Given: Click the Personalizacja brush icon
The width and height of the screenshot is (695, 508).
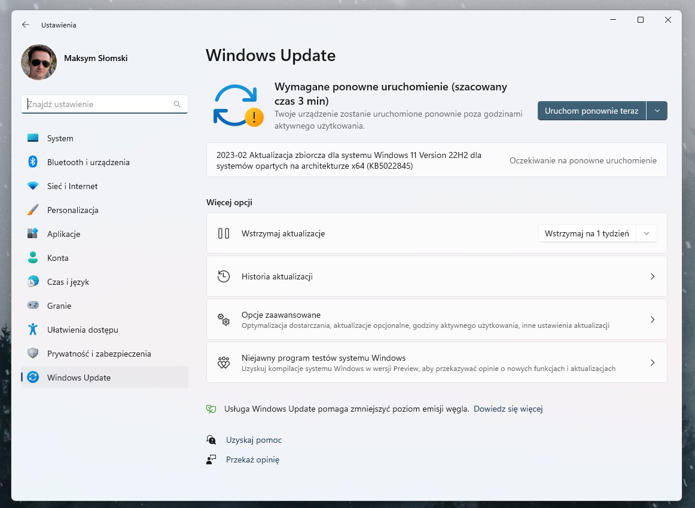Looking at the screenshot, I should point(34,210).
